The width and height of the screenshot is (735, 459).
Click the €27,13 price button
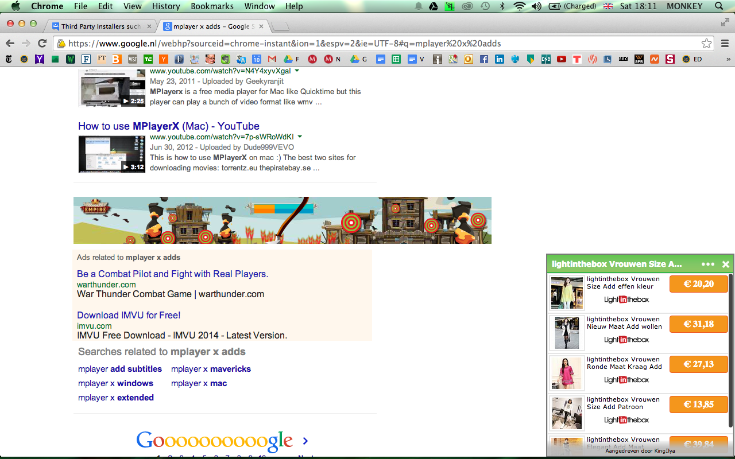tap(699, 364)
